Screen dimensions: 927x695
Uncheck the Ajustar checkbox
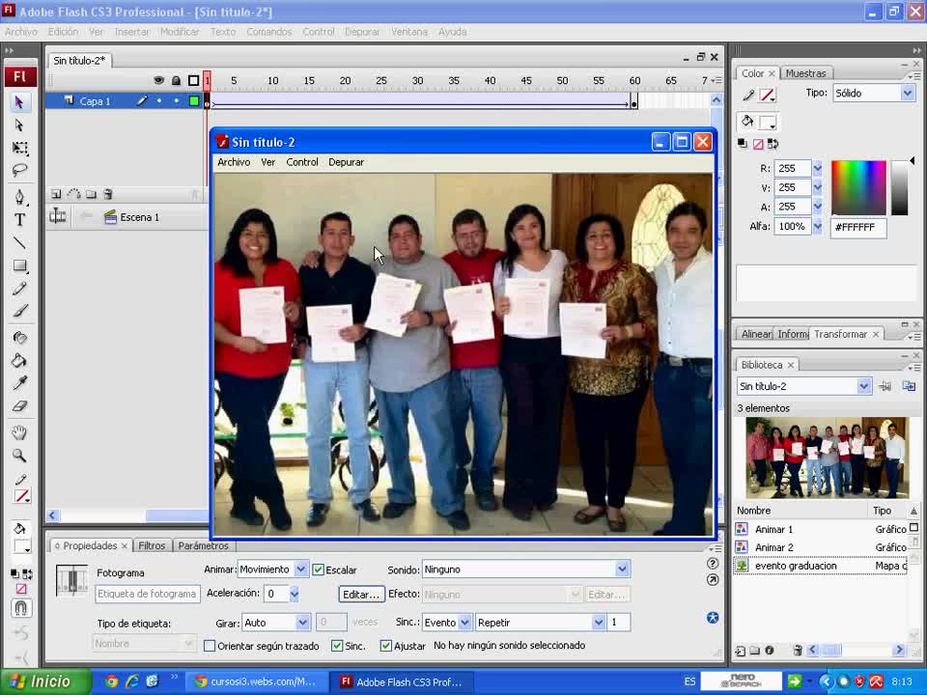tap(385, 646)
